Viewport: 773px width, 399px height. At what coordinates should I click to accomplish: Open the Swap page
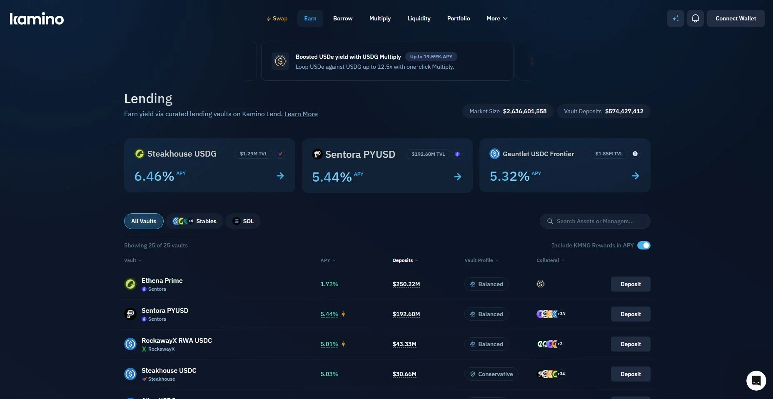277,18
